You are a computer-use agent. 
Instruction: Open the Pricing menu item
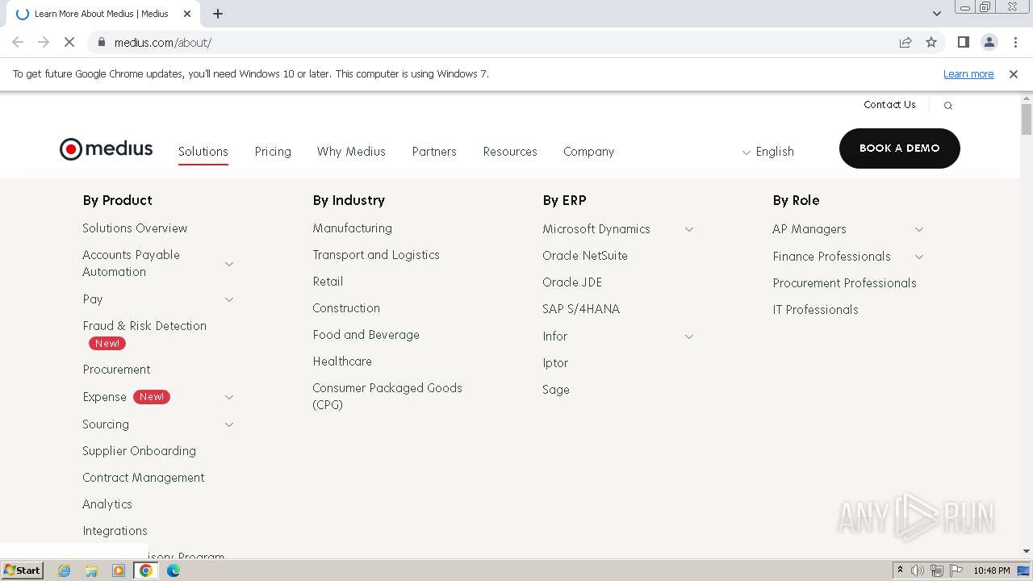tap(273, 152)
